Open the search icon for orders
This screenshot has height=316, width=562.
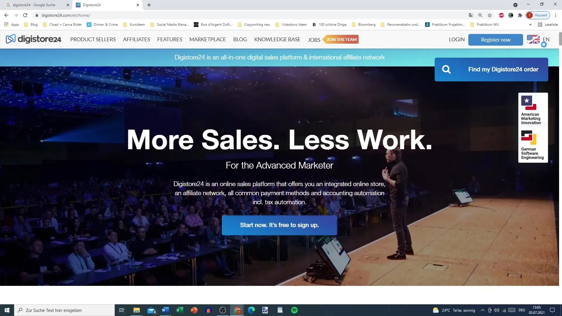[447, 69]
